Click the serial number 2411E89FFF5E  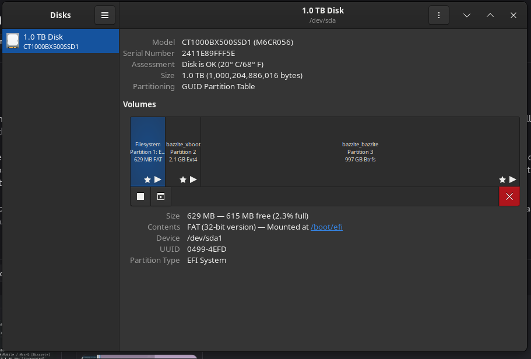[x=208, y=53]
